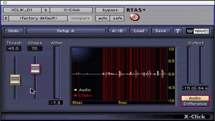215x121 pixels.
Task: Click the Atten meter bar
Action: coord(57,72)
